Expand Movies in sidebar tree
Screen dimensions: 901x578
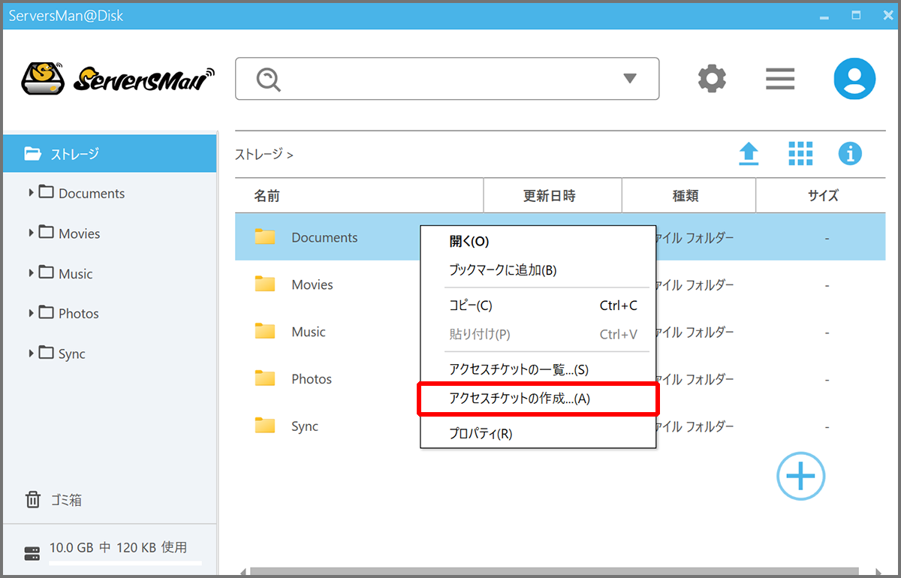[x=31, y=233]
